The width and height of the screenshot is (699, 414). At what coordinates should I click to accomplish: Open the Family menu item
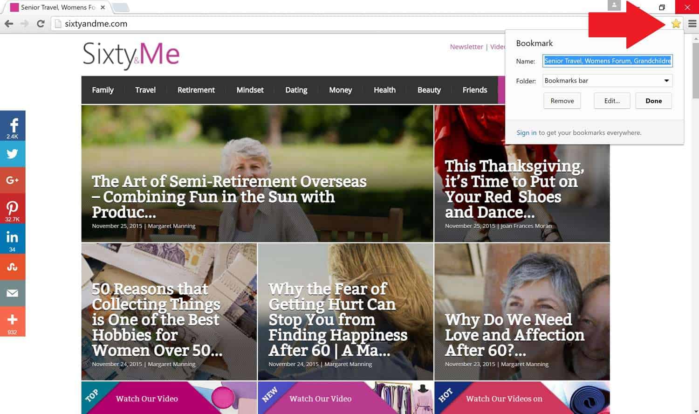pyautogui.click(x=103, y=90)
